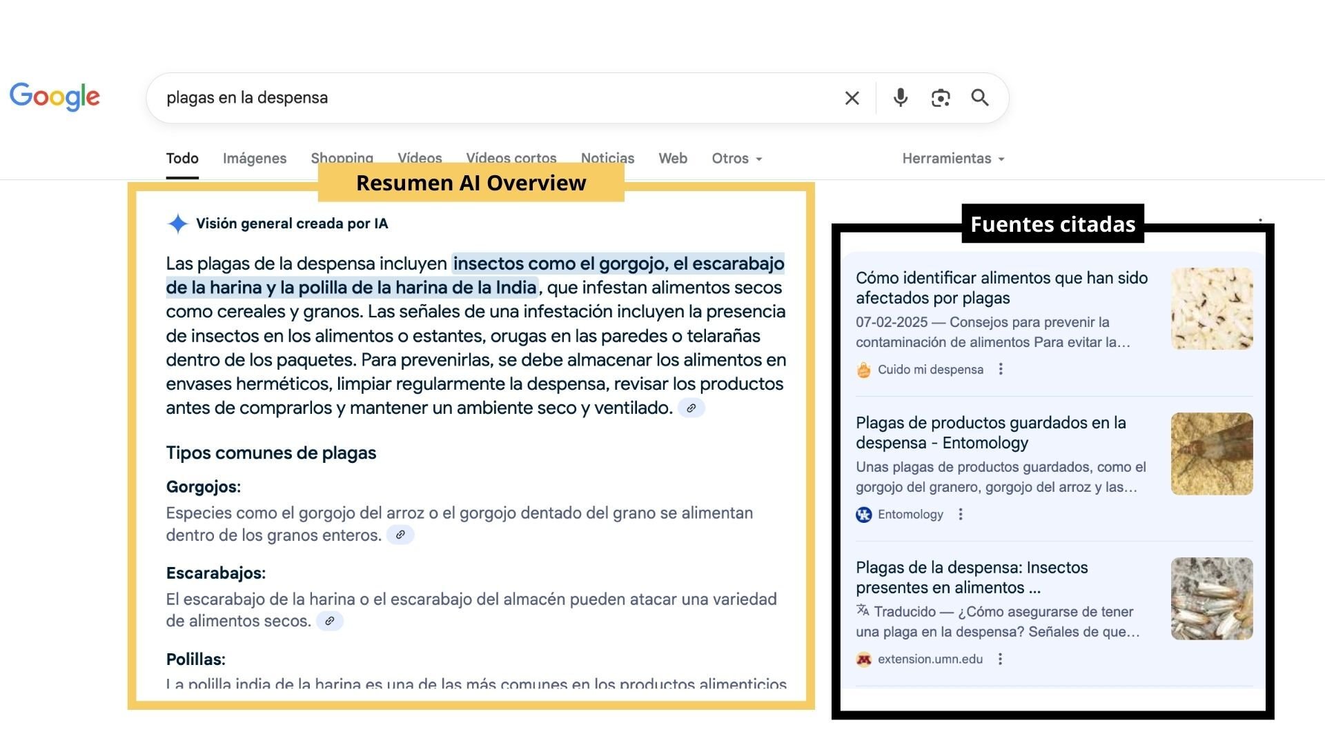
Task: Click the 'Polillas:' subheading
Action: click(196, 659)
